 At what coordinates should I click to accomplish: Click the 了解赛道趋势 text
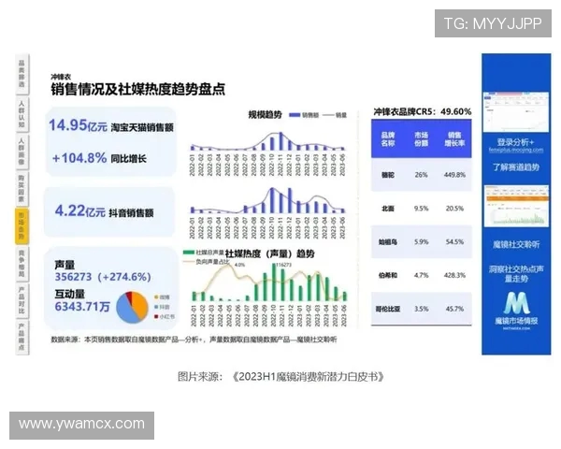pyautogui.click(x=516, y=167)
